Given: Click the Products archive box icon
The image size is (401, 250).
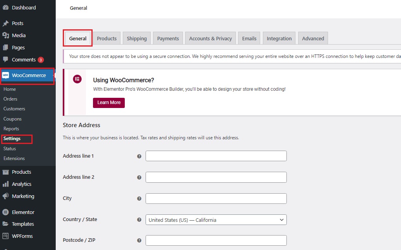Looking at the screenshot, I should (5, 172).
